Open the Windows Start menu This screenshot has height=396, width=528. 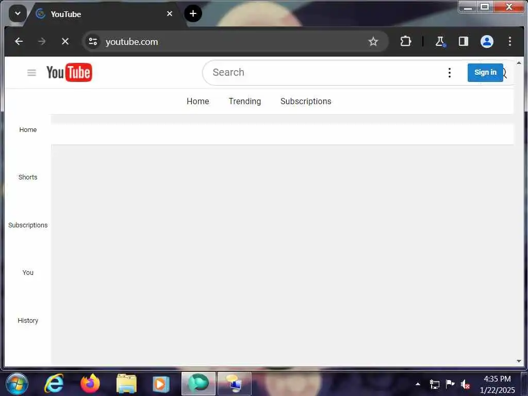[x=17, y=384]
